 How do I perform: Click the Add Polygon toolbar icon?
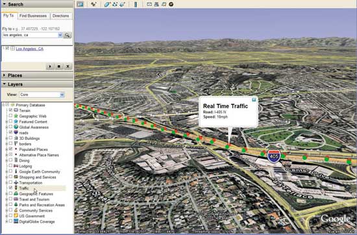click(107, 4)
